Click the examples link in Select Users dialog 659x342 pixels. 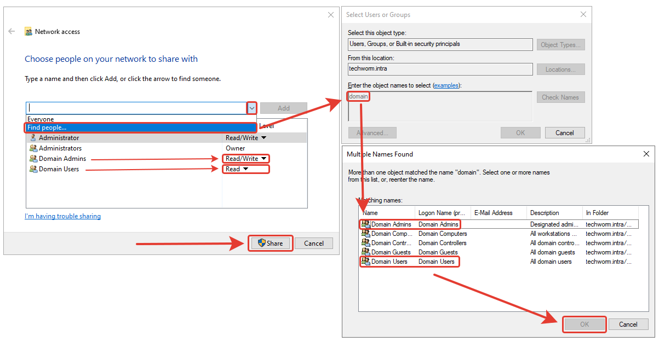[446, 85]
